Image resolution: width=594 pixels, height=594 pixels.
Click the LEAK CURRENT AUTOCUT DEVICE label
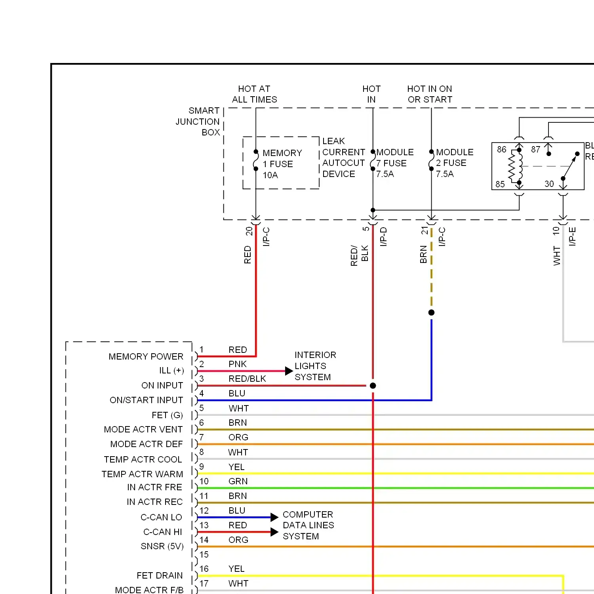(x=344, y=158)
